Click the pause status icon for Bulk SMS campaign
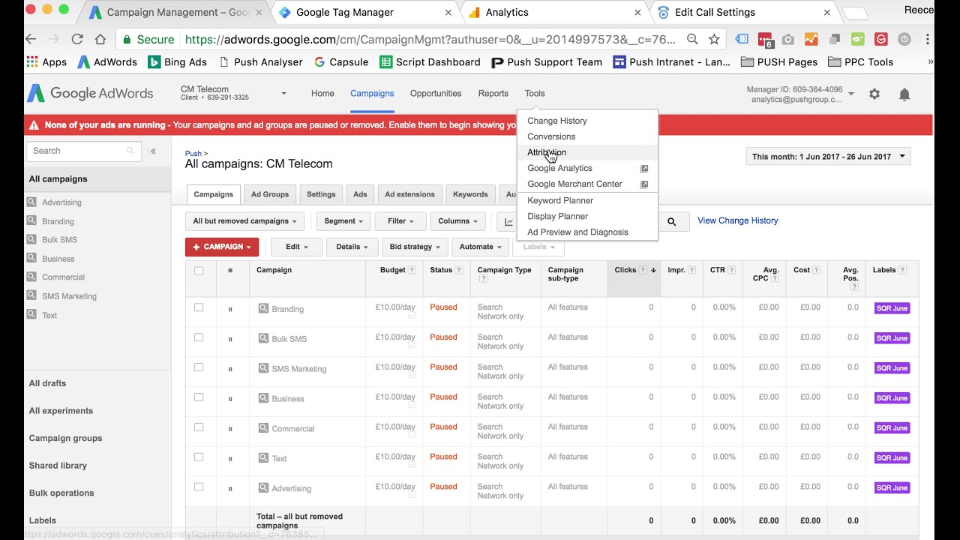The image size is (960, 540). [x=230, y=339]
